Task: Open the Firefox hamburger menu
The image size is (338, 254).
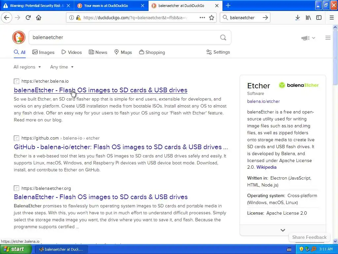Action: (x=332, y=18)
